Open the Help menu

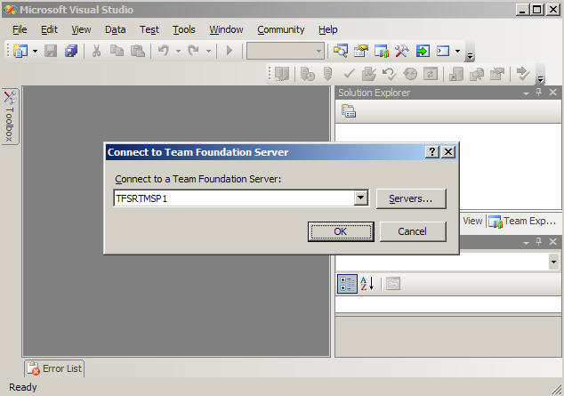tap(328, 29)
